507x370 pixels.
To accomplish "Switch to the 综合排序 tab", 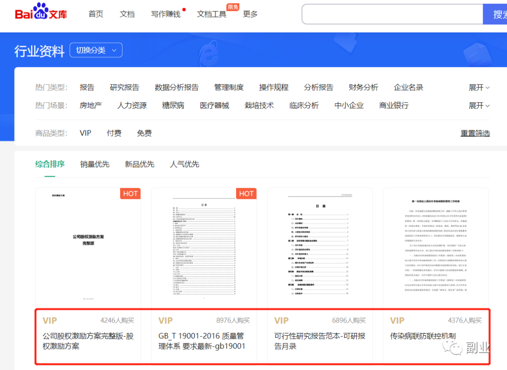I will 50,164.
